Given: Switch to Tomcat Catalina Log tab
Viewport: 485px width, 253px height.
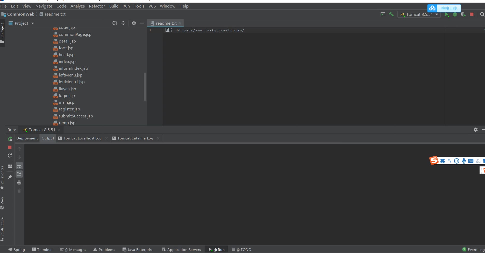Looking at the screenshot, I should [135, 138].
